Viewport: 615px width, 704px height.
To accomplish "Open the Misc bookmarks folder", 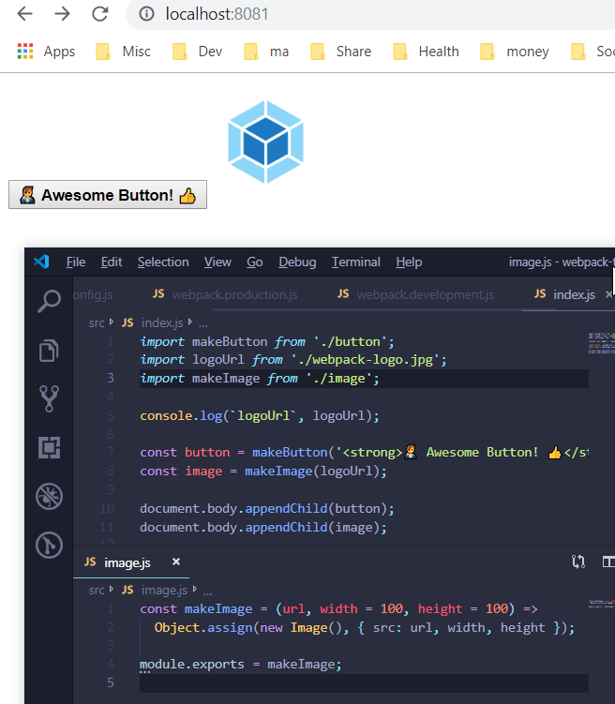I will 124,52.
